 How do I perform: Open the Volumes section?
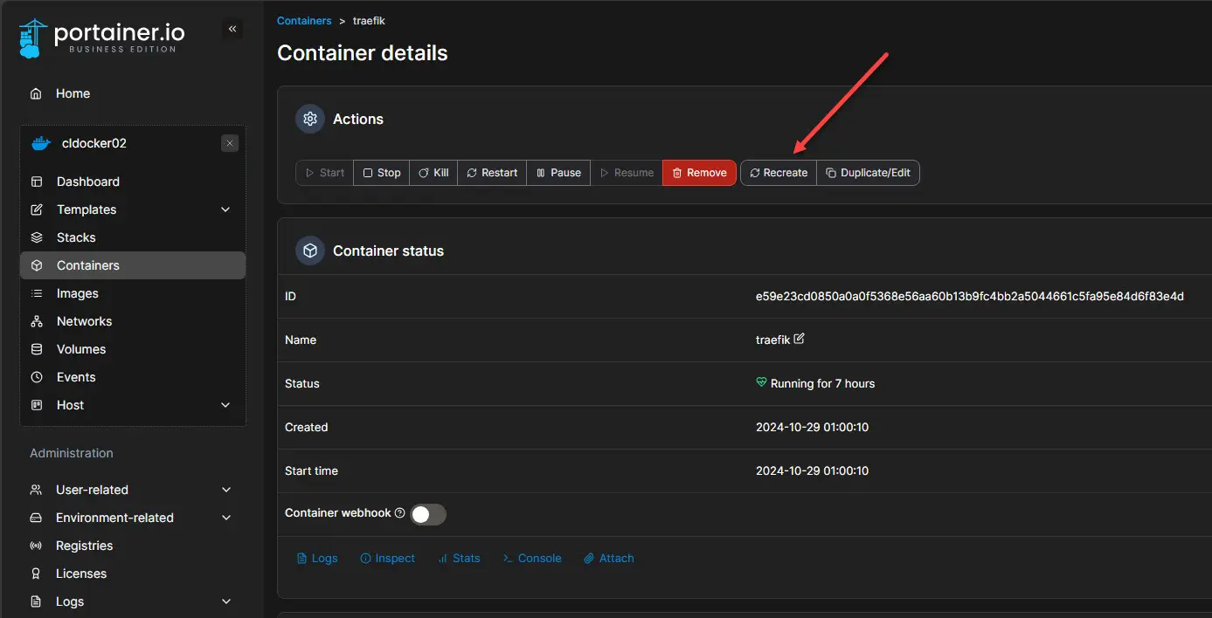[132, 349]
